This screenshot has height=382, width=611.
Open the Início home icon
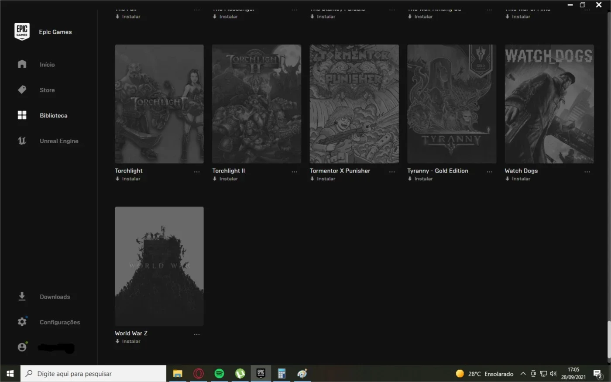pyautogui.click(x=22, y=64)
